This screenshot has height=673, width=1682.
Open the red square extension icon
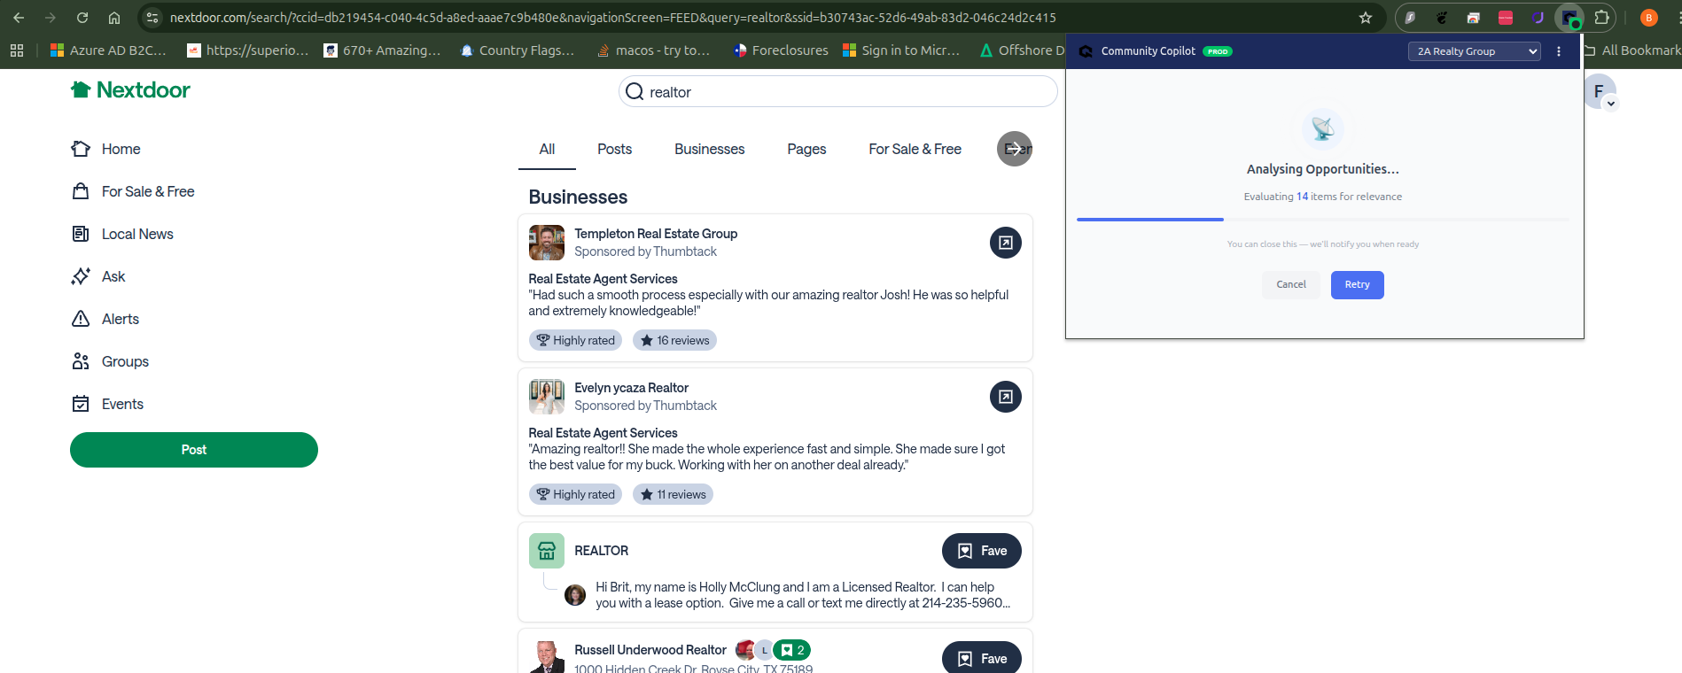click(1506, 18)
